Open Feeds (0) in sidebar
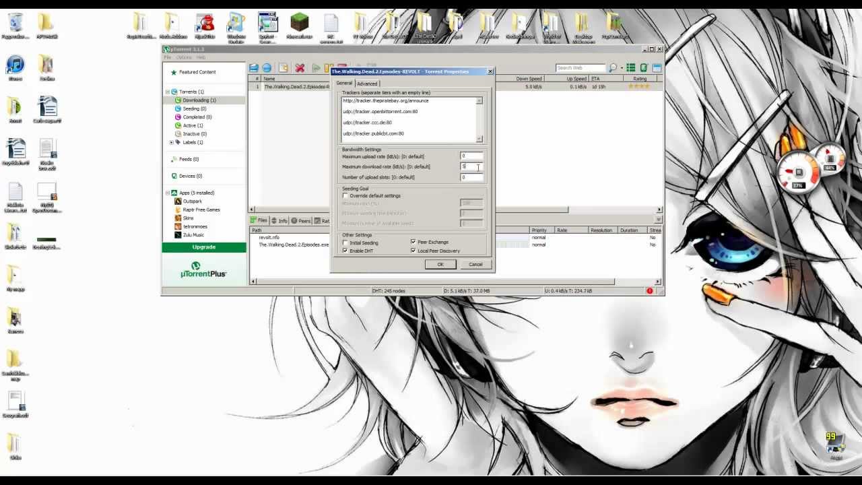This screenshot has height=485, width=862. click(x=185, y=159)
